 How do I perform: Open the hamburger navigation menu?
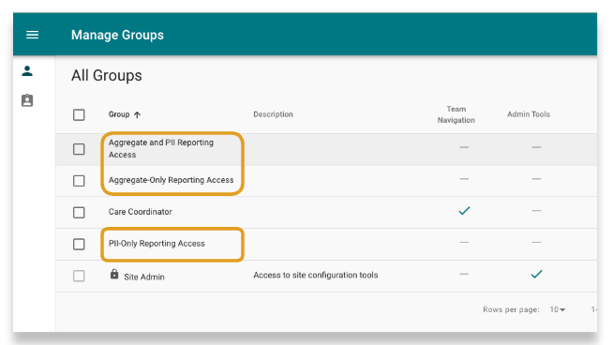(33, 35)
